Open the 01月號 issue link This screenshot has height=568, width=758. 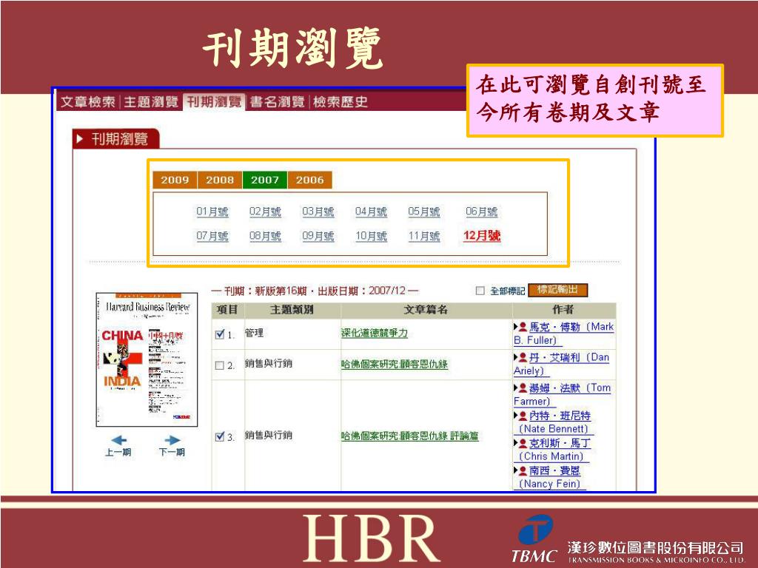coord(212,212)
